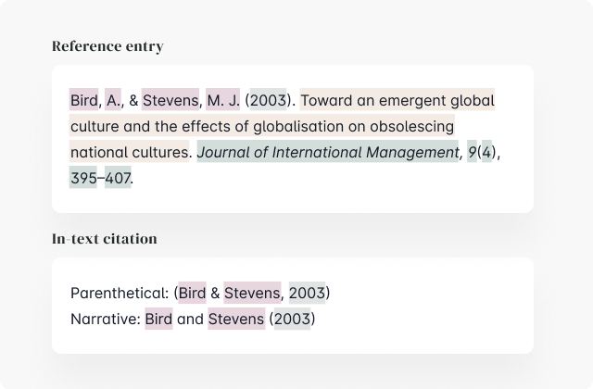
Task: Click the article title starting "Toward an emergent"
Action: click(x=397, y=100)
